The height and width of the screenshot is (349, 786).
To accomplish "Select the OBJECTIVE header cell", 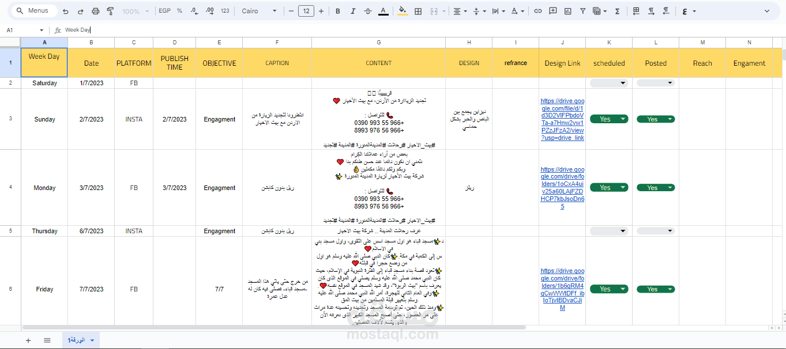I will pos(219,63).
